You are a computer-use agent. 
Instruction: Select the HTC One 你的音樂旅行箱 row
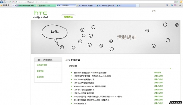point(84,93)
